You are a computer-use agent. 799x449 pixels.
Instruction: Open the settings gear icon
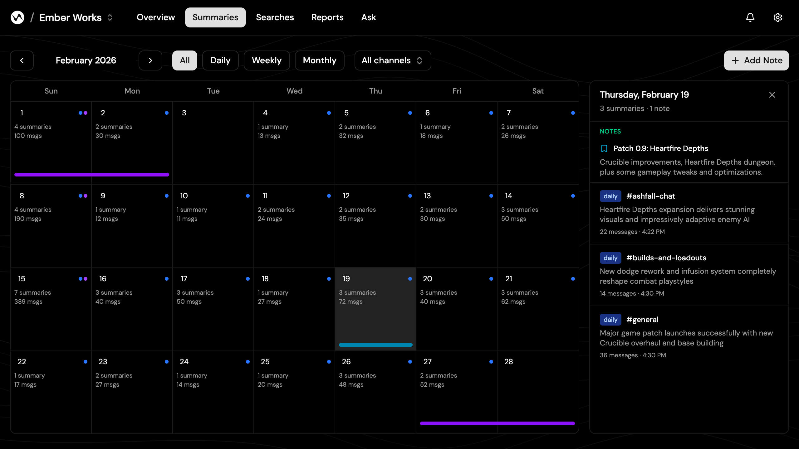tap(778, 17)
